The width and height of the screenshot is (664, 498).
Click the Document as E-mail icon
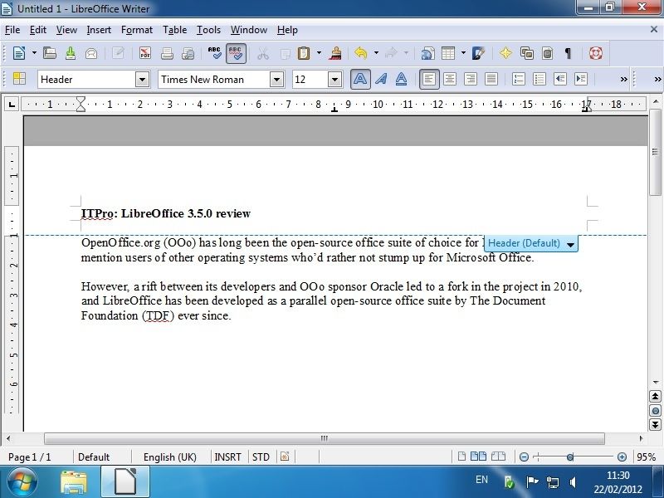click(91, 53)
